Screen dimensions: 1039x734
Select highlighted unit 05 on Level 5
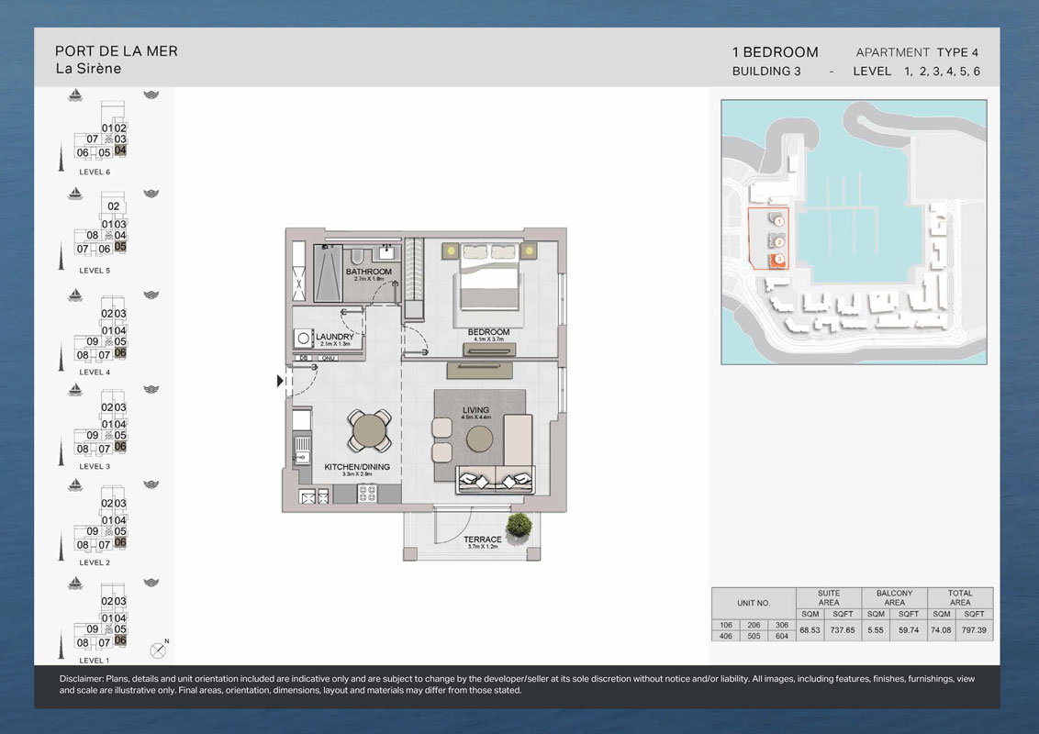pos(120,247)
